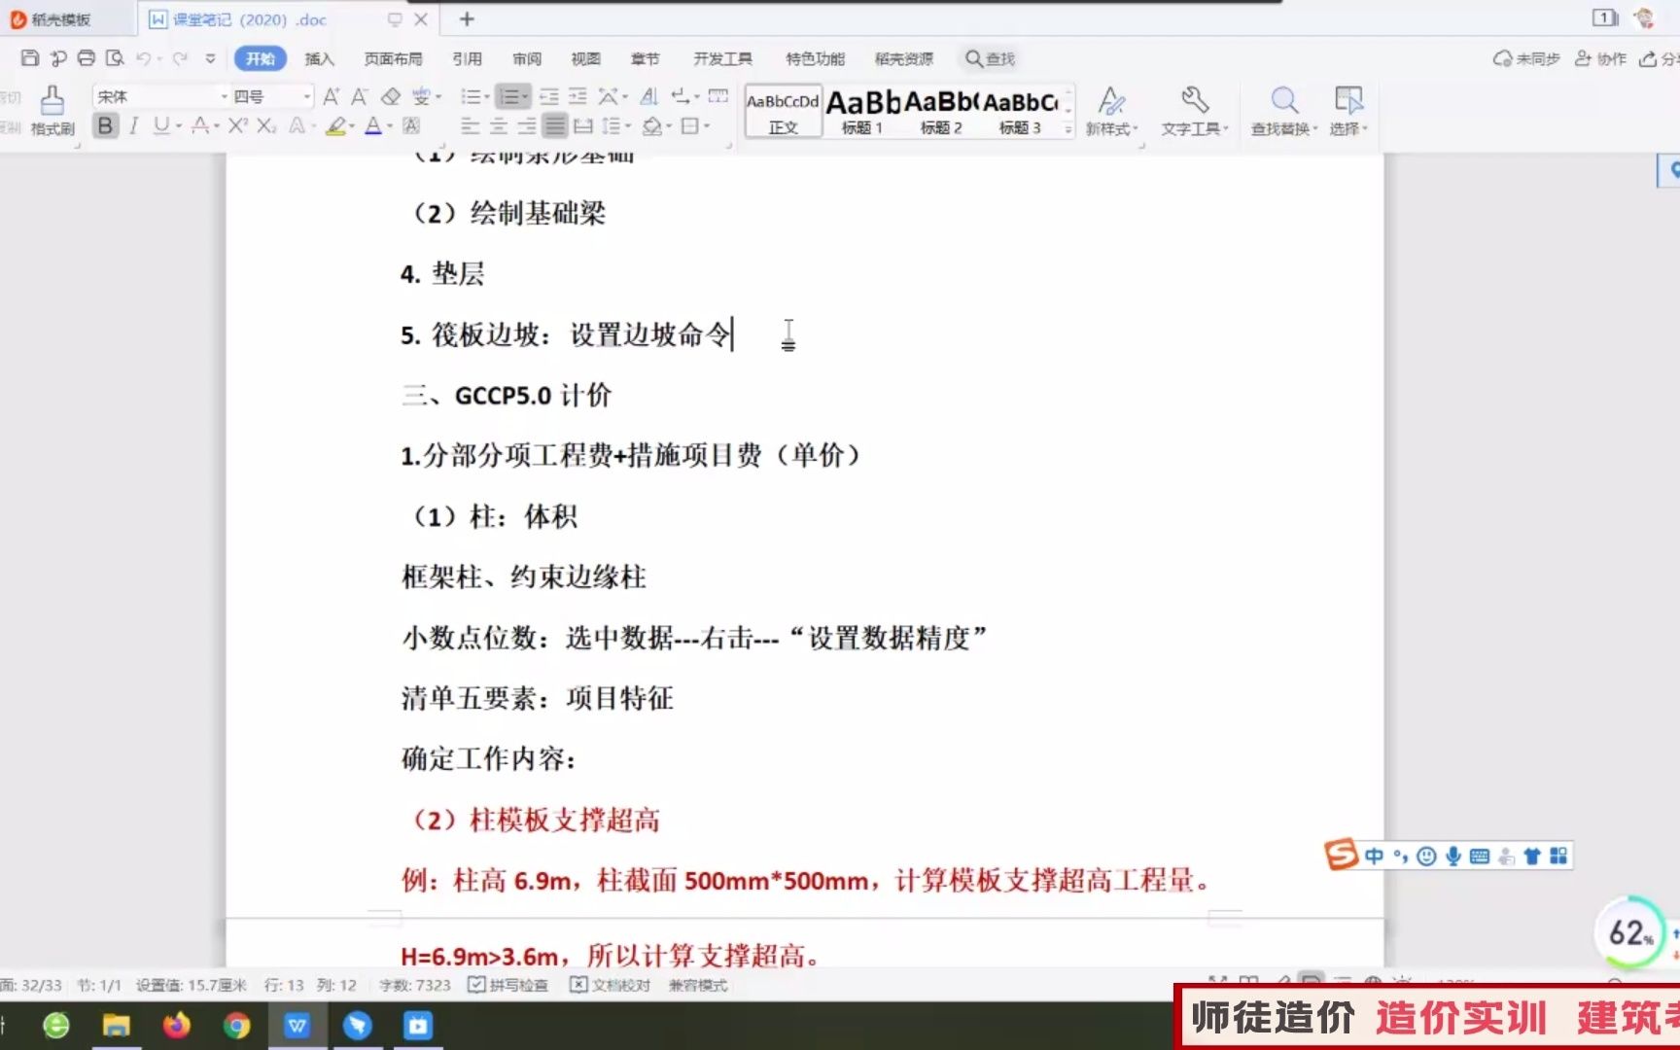Click the Collaborate (协作) button
Screen dimensions: 1680x1050
(1600, 58)
